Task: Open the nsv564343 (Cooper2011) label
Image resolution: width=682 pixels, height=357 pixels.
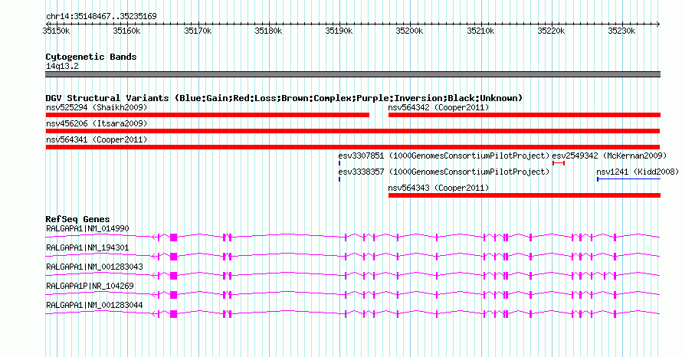Action: click(438, 188)
